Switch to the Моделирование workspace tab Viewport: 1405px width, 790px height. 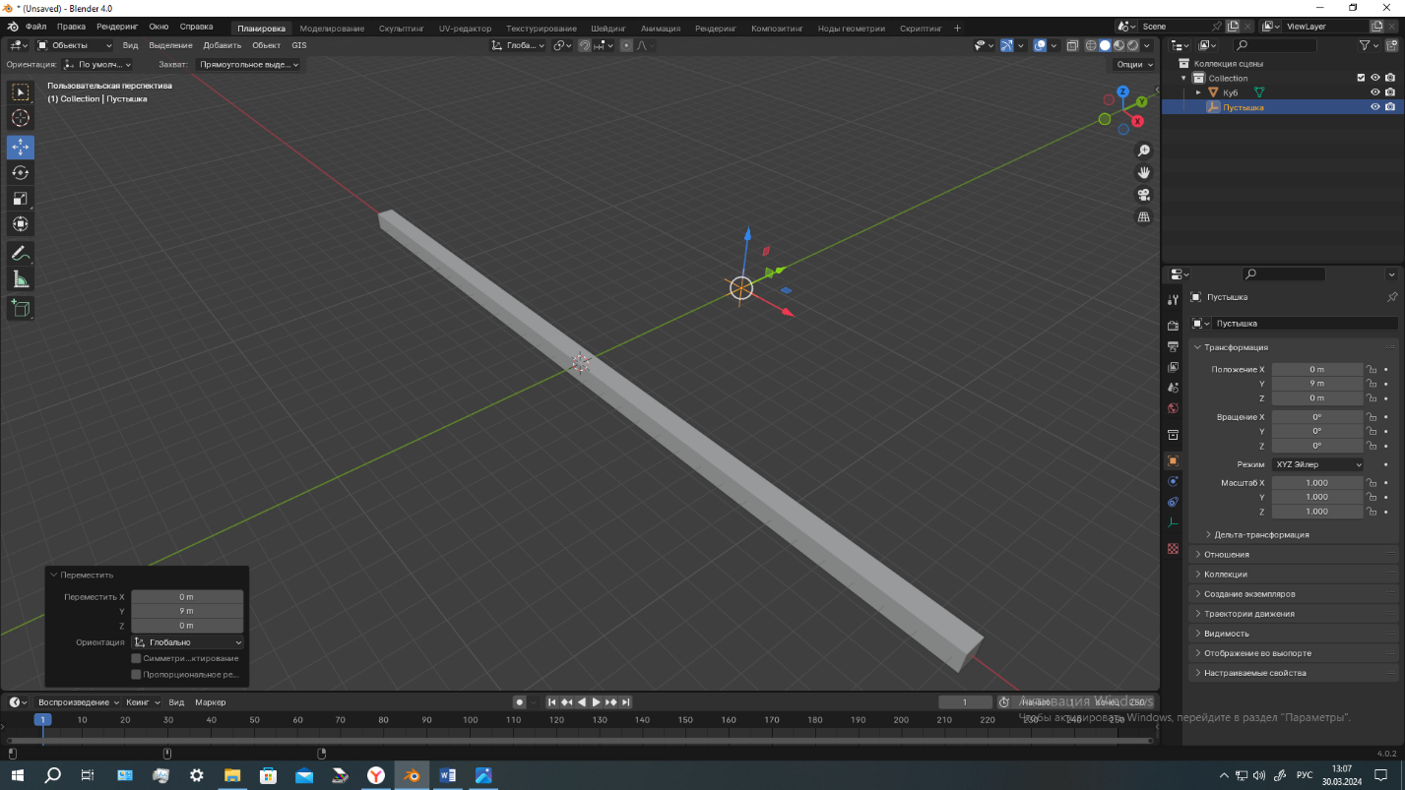coord(332,29)
